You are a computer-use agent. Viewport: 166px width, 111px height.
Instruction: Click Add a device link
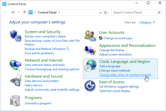pyautogui.click(x=33, y=85)
